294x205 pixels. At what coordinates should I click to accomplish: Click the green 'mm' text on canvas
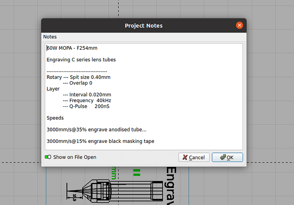(x=114, y=173)
